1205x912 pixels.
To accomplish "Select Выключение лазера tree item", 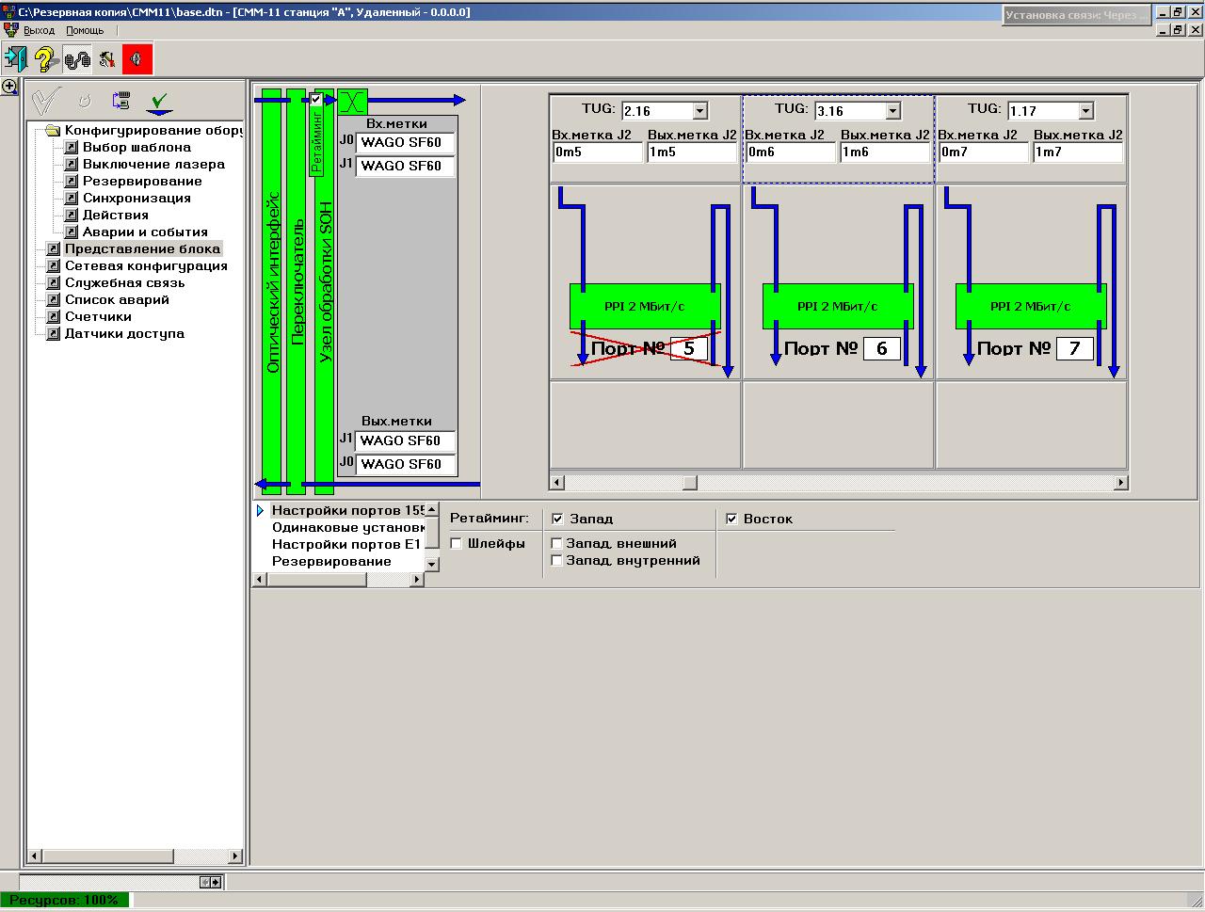I will pos(153,165).
